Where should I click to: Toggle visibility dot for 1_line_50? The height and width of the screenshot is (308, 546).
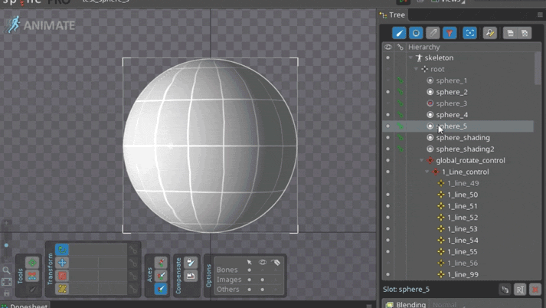(388, 195)
